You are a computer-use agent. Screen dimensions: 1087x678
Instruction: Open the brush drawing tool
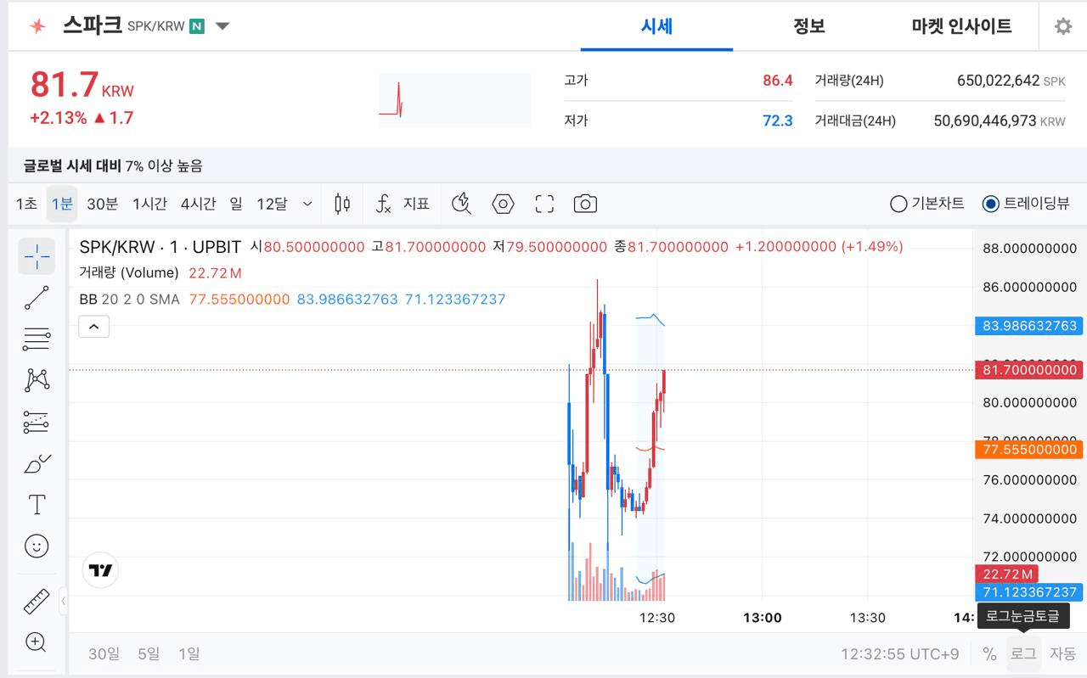(37, 464)
